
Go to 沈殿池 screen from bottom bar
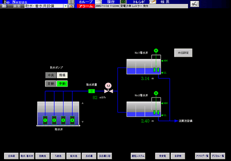[x=42, y=156]
